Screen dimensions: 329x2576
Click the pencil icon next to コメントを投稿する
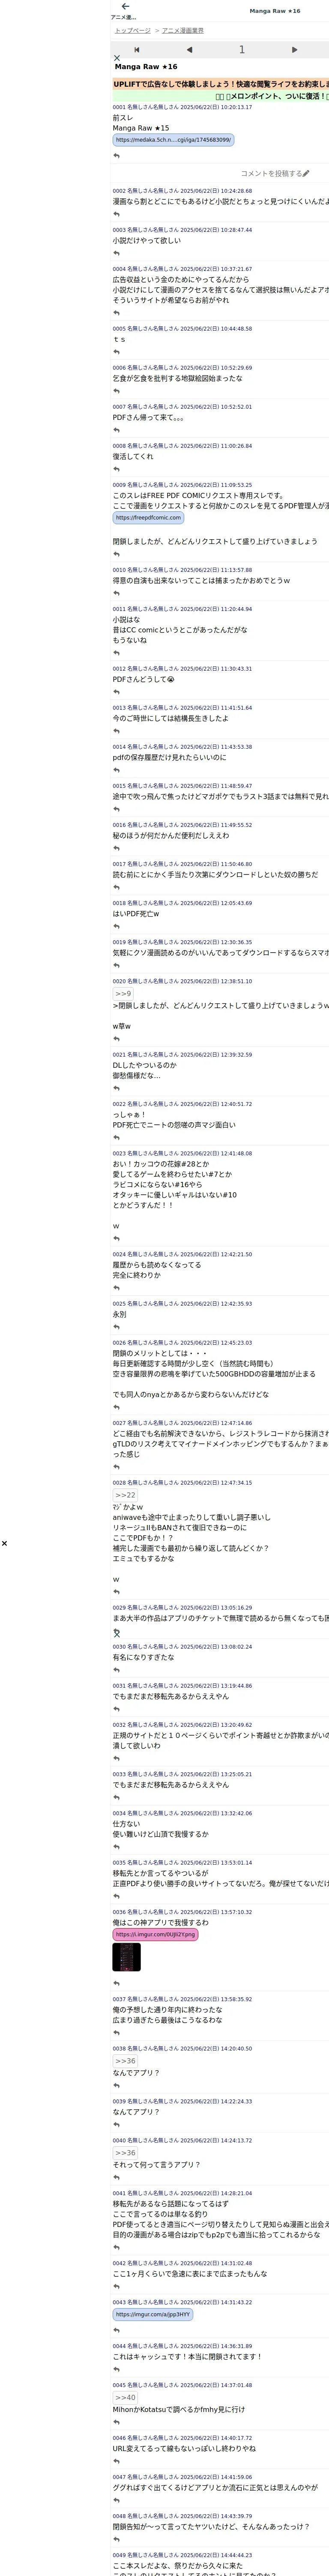(306, 173)
